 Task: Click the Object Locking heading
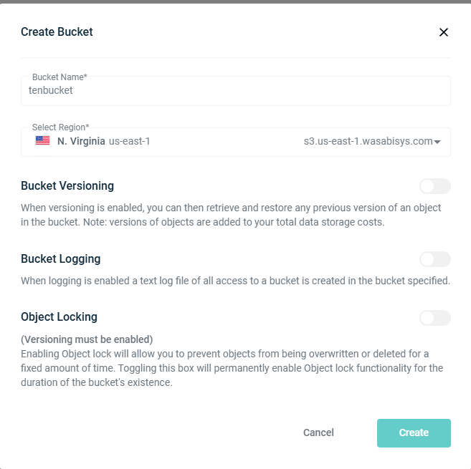pyautogui.click(x=59, y=317)
